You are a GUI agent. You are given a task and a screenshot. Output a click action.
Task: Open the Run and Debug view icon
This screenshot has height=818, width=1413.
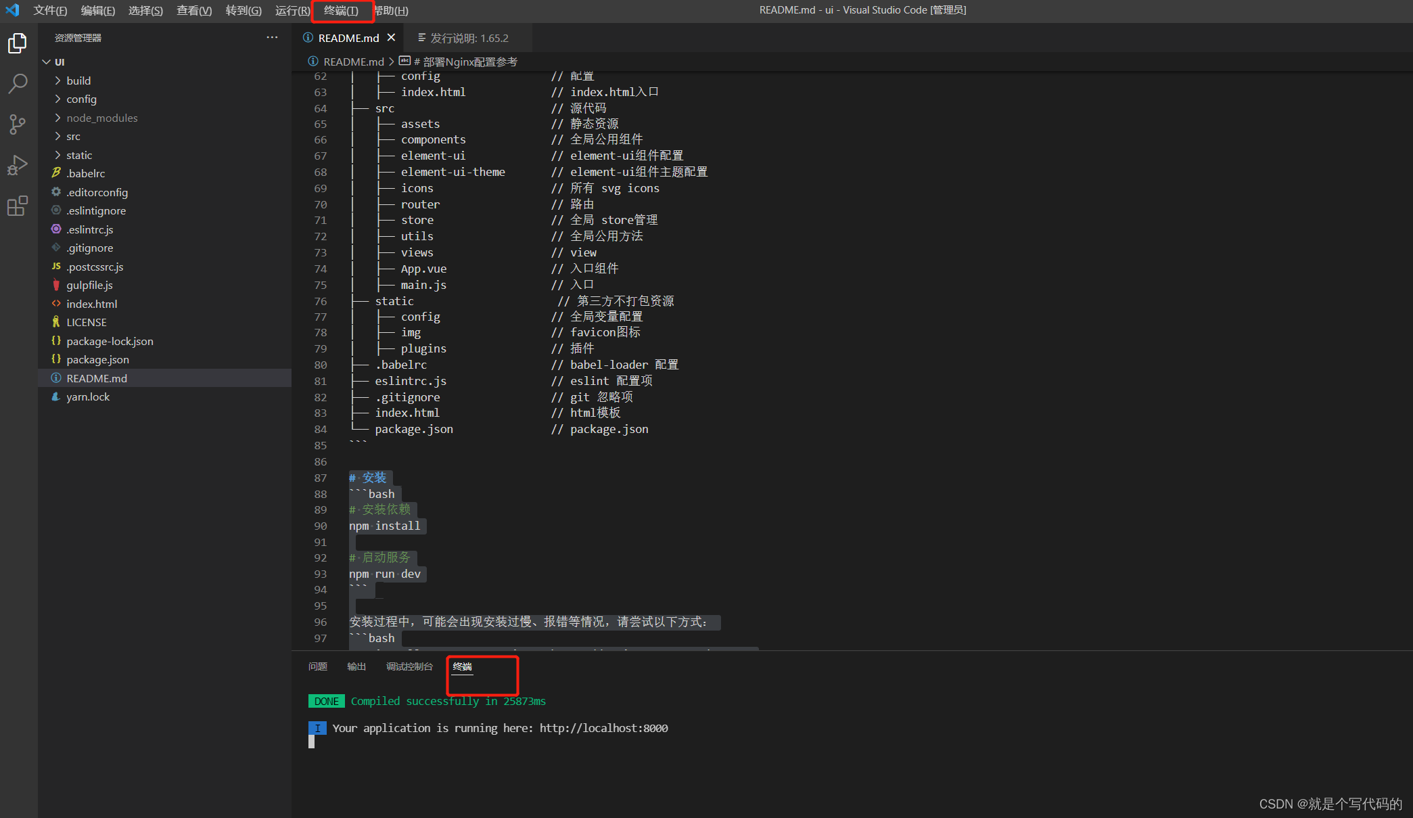[18, 165]
